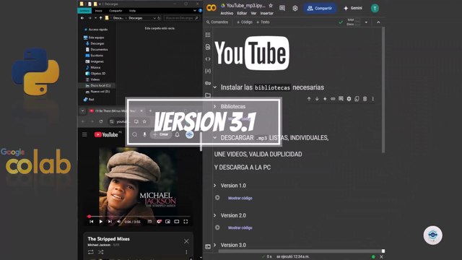Open Colab files folder sidebar icon
Screen dimensions: 462x260
[x=208, y=95]
